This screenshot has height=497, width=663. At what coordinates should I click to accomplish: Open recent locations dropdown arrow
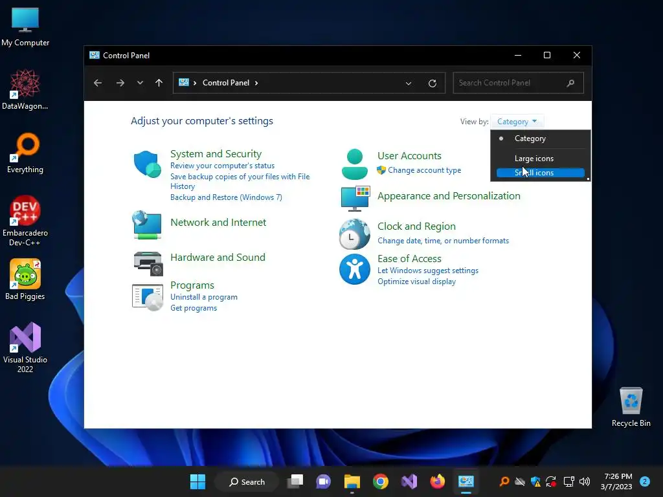(x=140, y=83)
